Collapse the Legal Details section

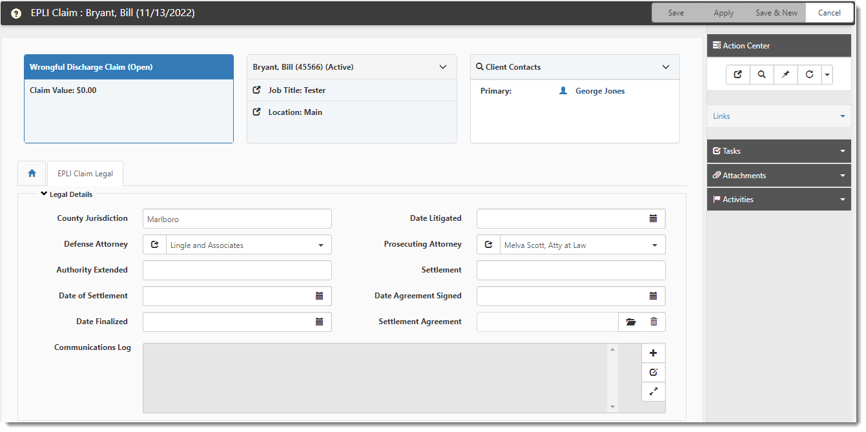click(44, 194)
